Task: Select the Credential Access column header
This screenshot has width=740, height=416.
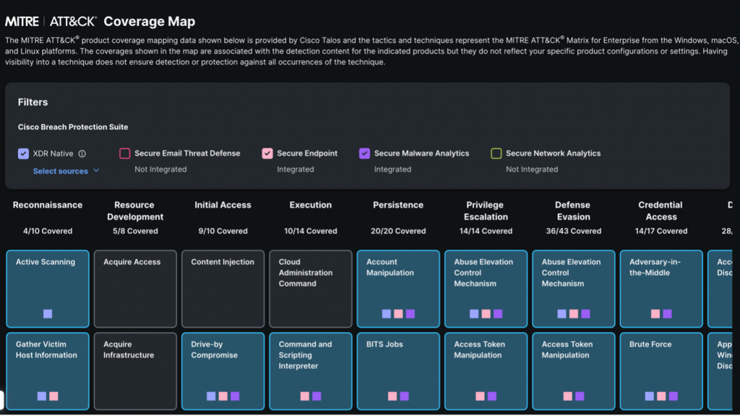Action: pos(661,211)
